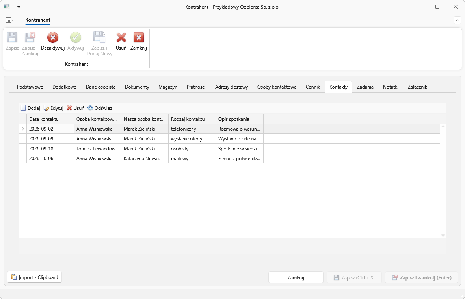Viewport: 465px width, 299px height.
Task: Sort by the Data kontaktu column header
Action: click(50, 119)
